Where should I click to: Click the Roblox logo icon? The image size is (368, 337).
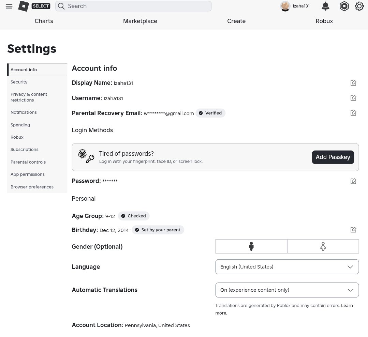point(24,6)
